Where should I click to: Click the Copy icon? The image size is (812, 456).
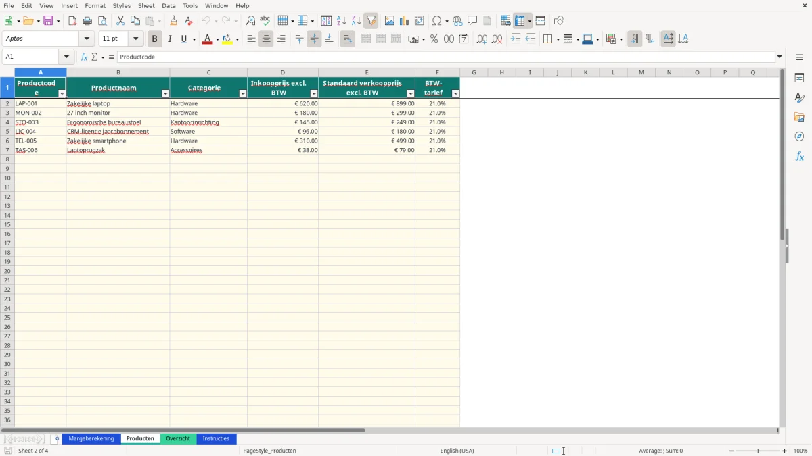pyautogui.click(x=135, y=21)
